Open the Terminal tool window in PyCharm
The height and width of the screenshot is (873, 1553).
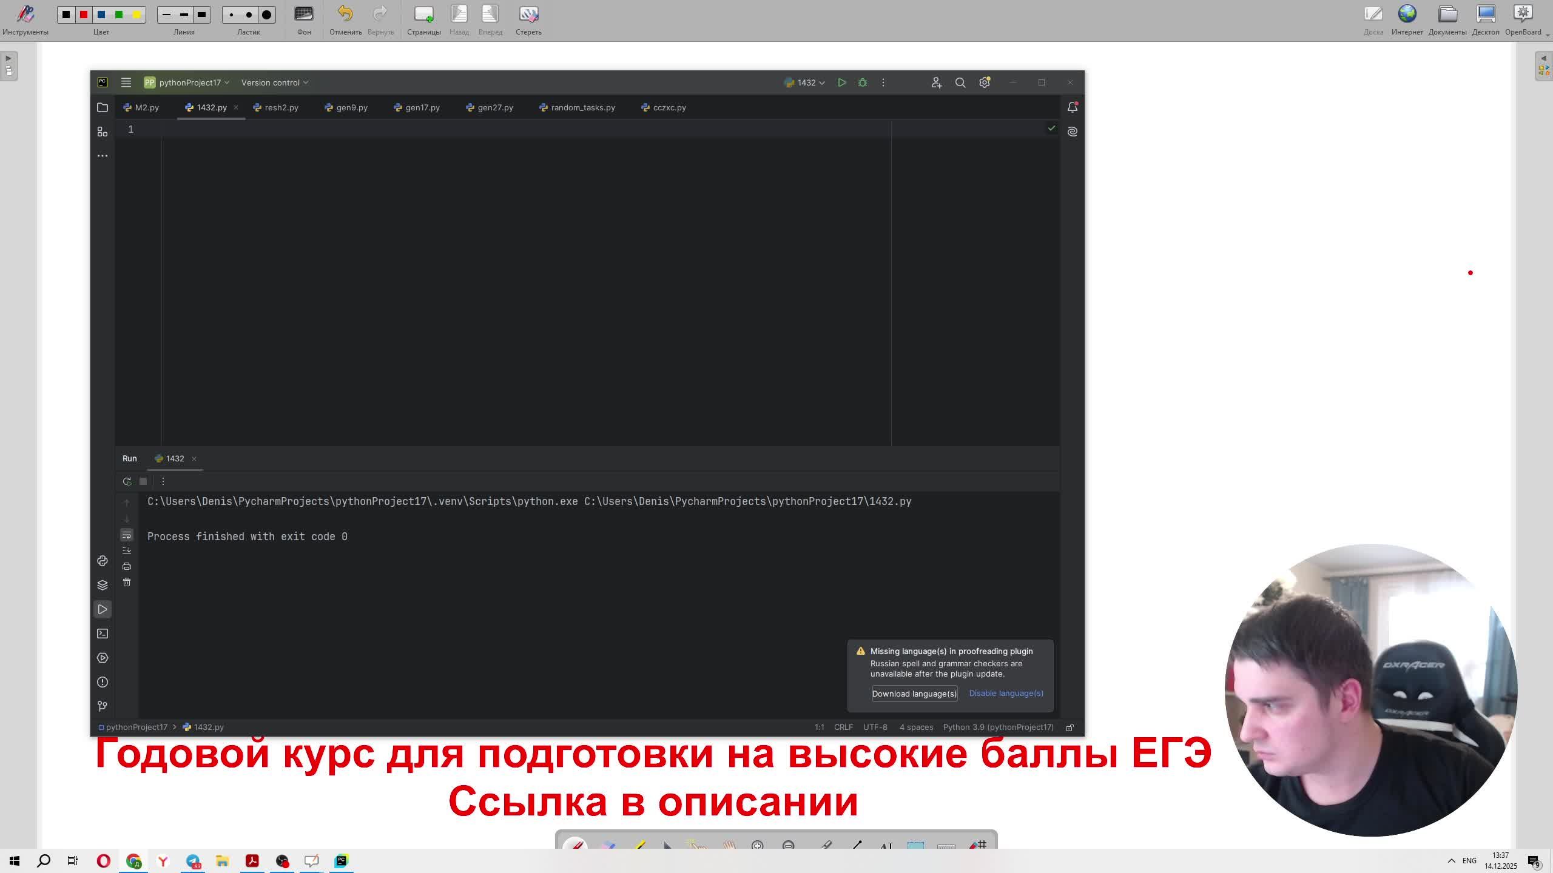click(103, 633)
